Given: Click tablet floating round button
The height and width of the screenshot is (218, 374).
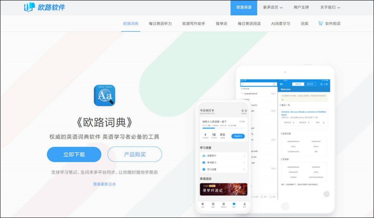Looking at the screenshot, I should point(326,194).
